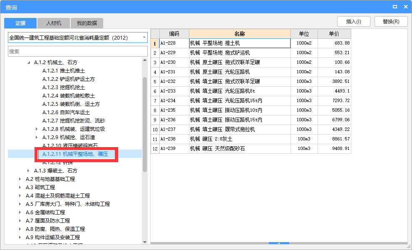Click the tree scrollbar down arrow
The image size is (412, 250).
click(x=145, y=242)
